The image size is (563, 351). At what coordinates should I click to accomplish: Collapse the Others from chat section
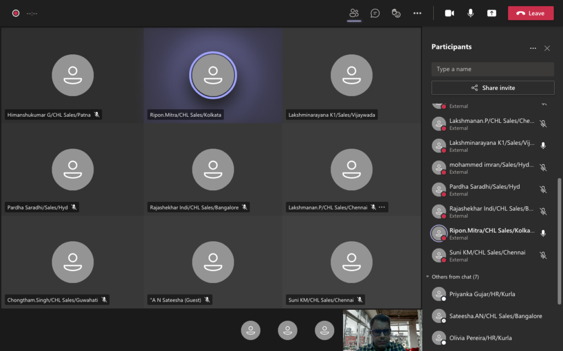tap(428, 277)
